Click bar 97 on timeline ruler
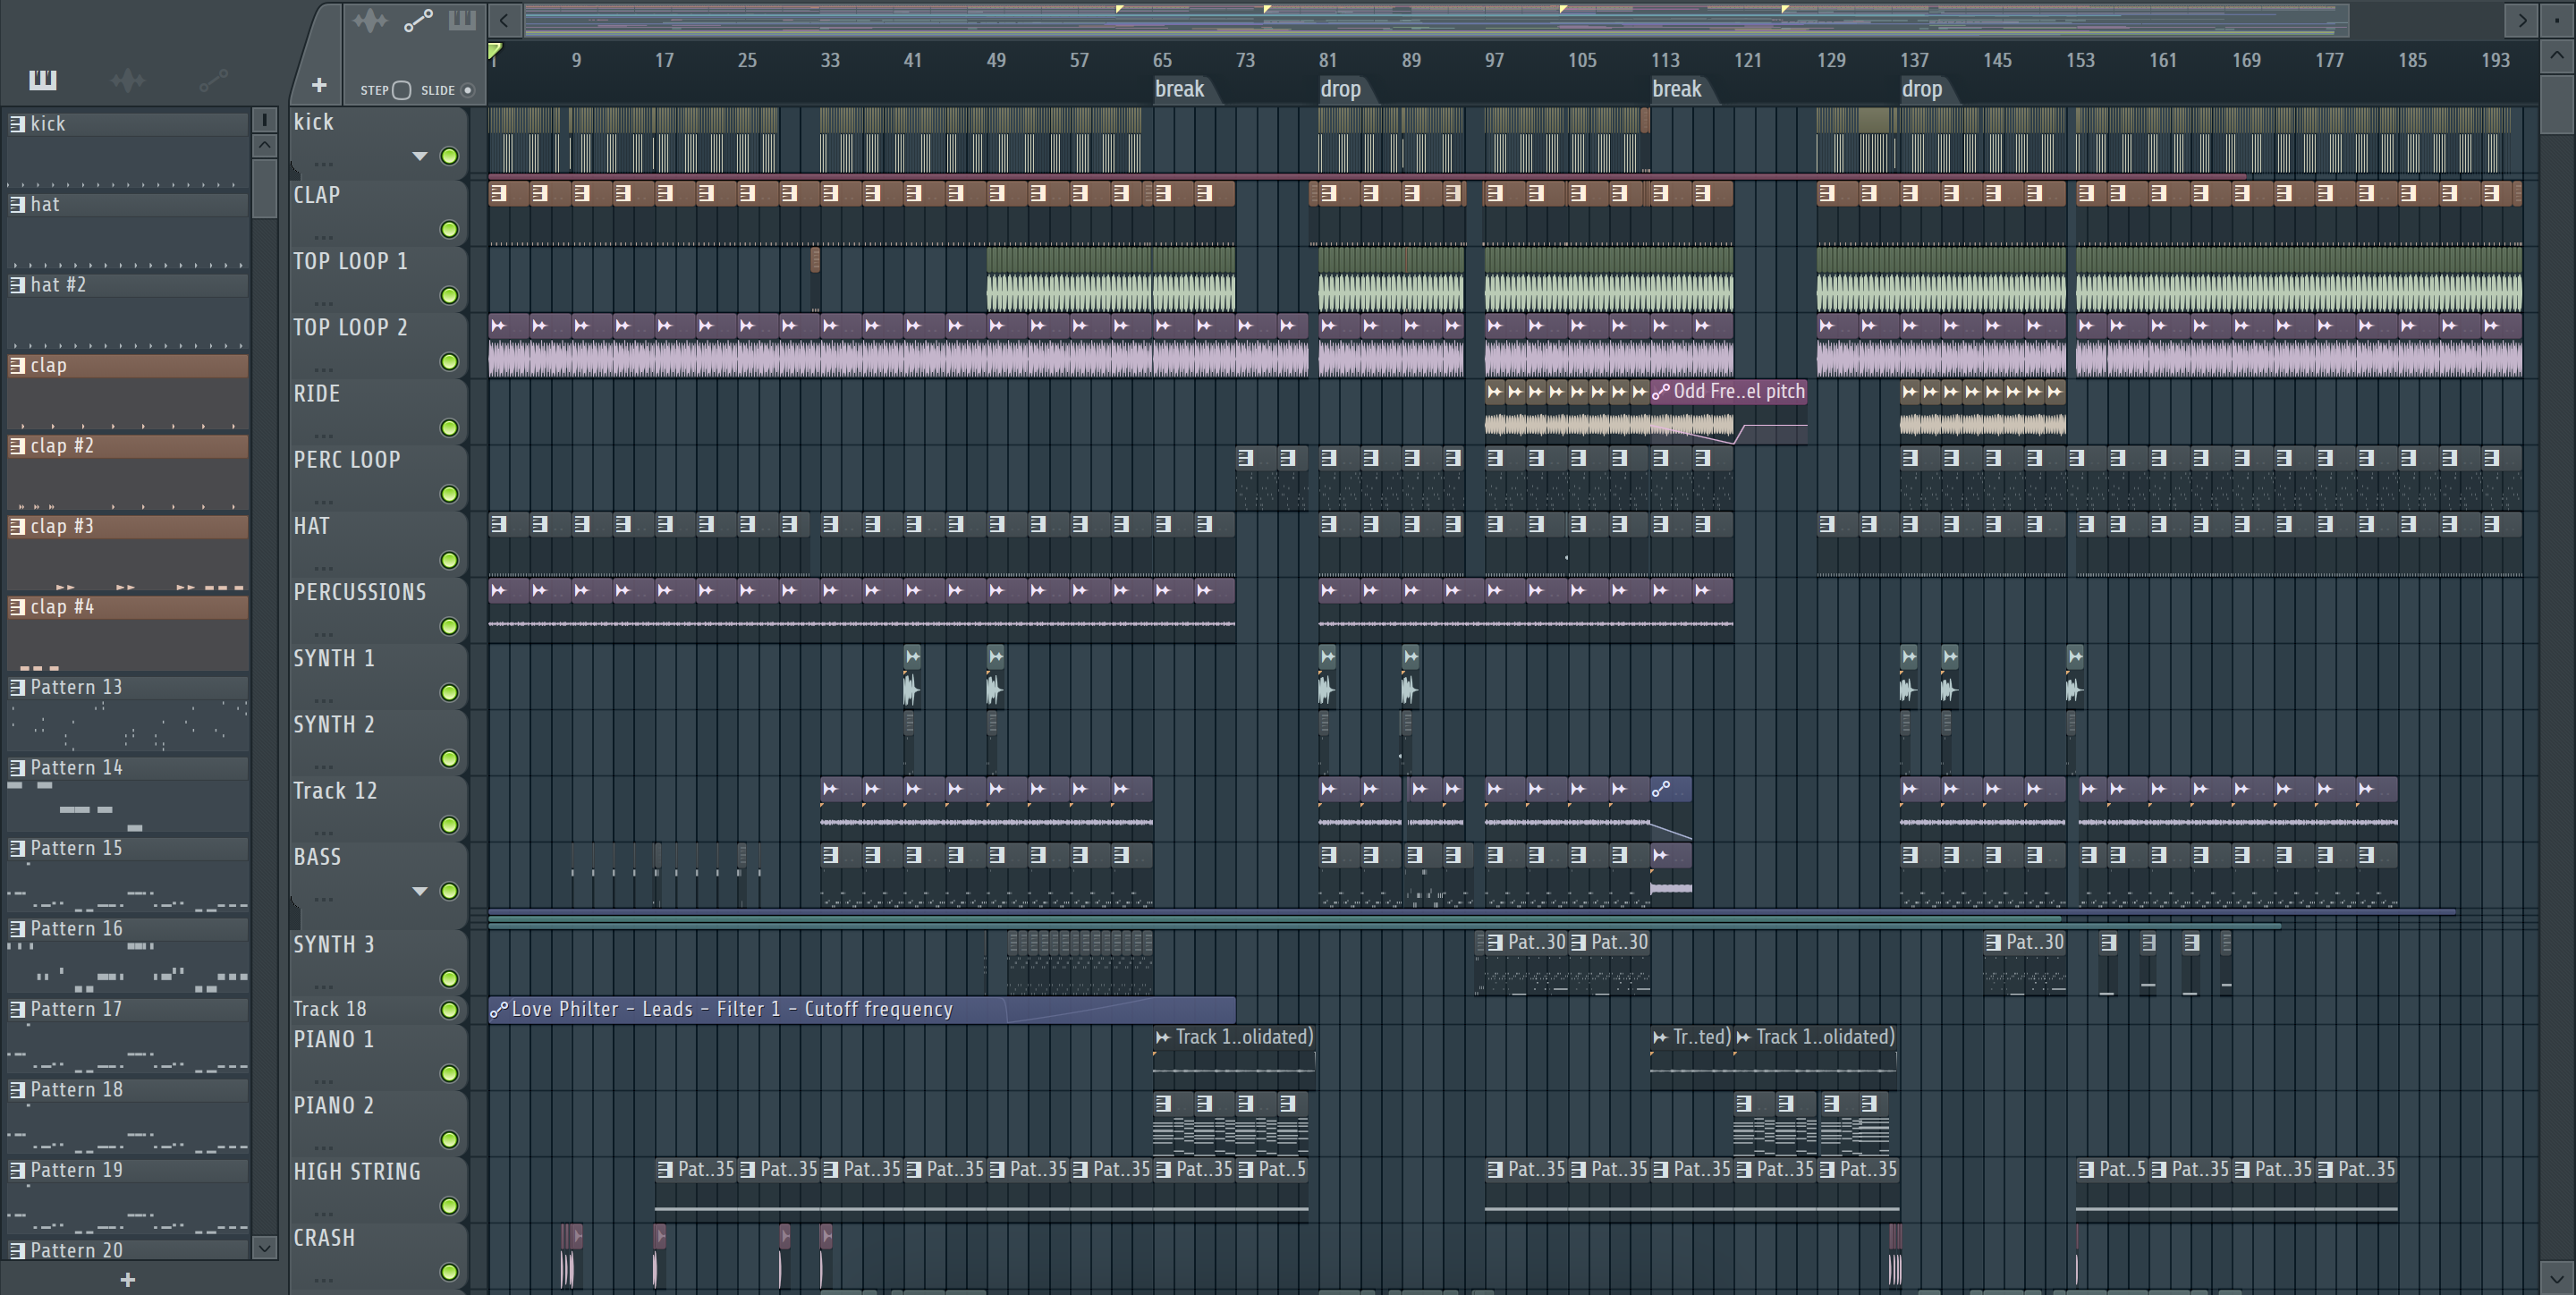Image resolution: width=2576 pixels, height=1295 pixels. coord(1494,60)
